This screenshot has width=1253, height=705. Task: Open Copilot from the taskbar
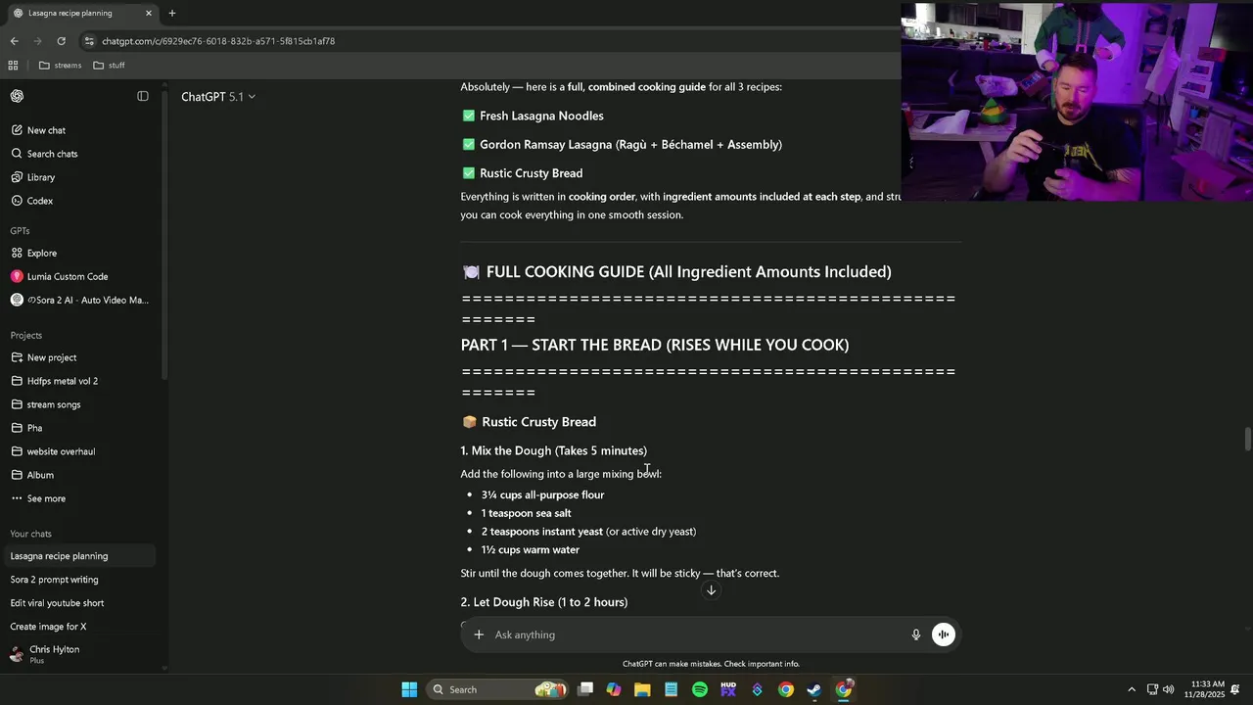[614, 689]
